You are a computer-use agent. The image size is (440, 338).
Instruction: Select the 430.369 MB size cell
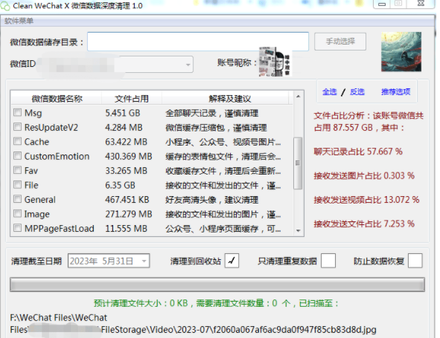[x=129, y=156]
